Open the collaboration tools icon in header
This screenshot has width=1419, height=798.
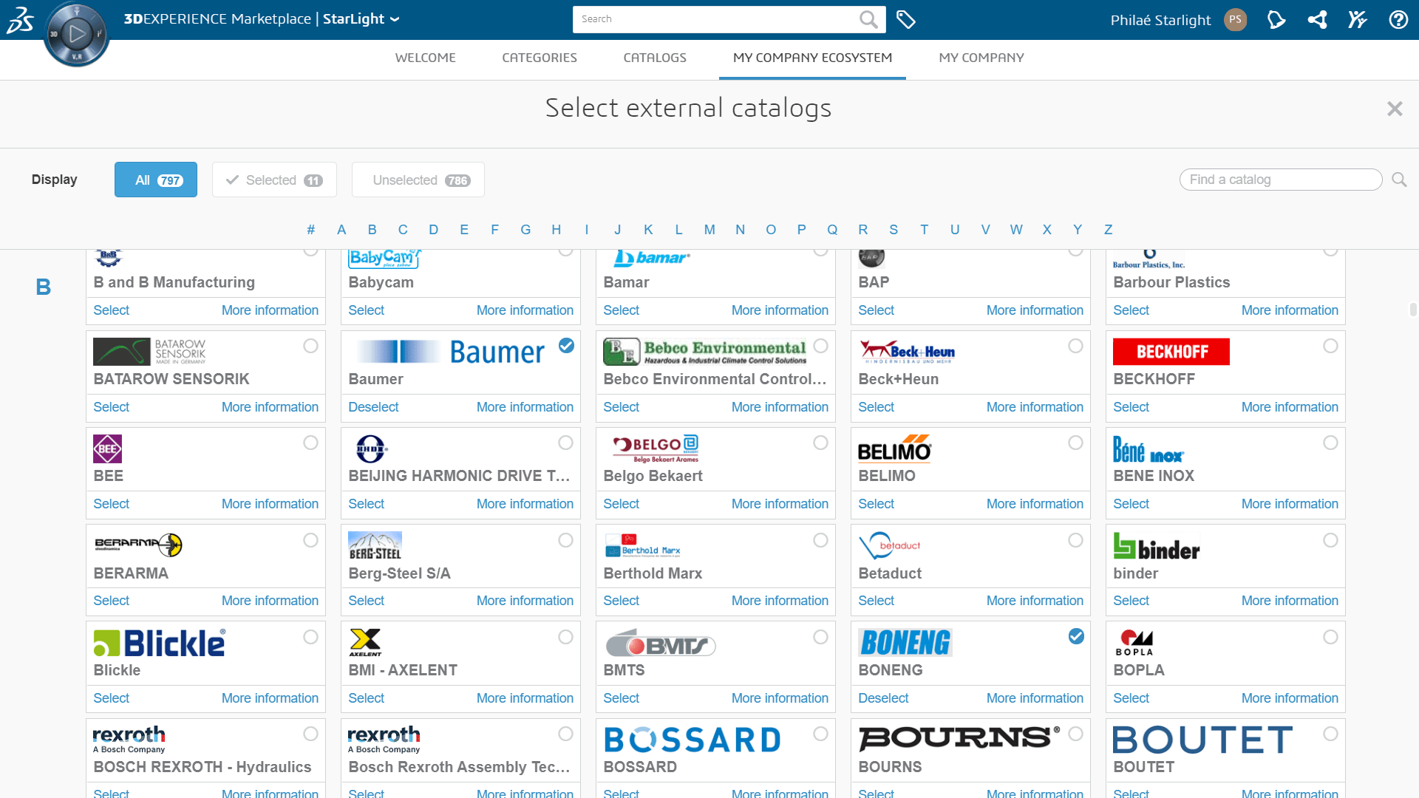[1357, 20]
